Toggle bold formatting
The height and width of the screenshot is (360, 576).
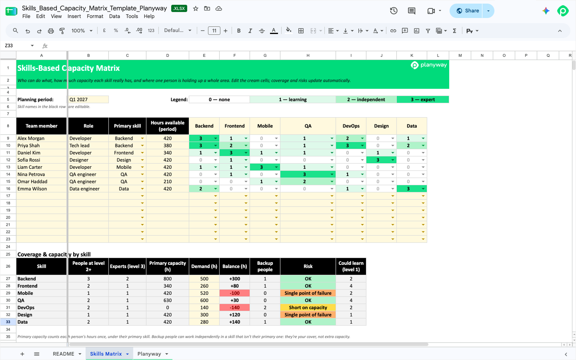239,31
